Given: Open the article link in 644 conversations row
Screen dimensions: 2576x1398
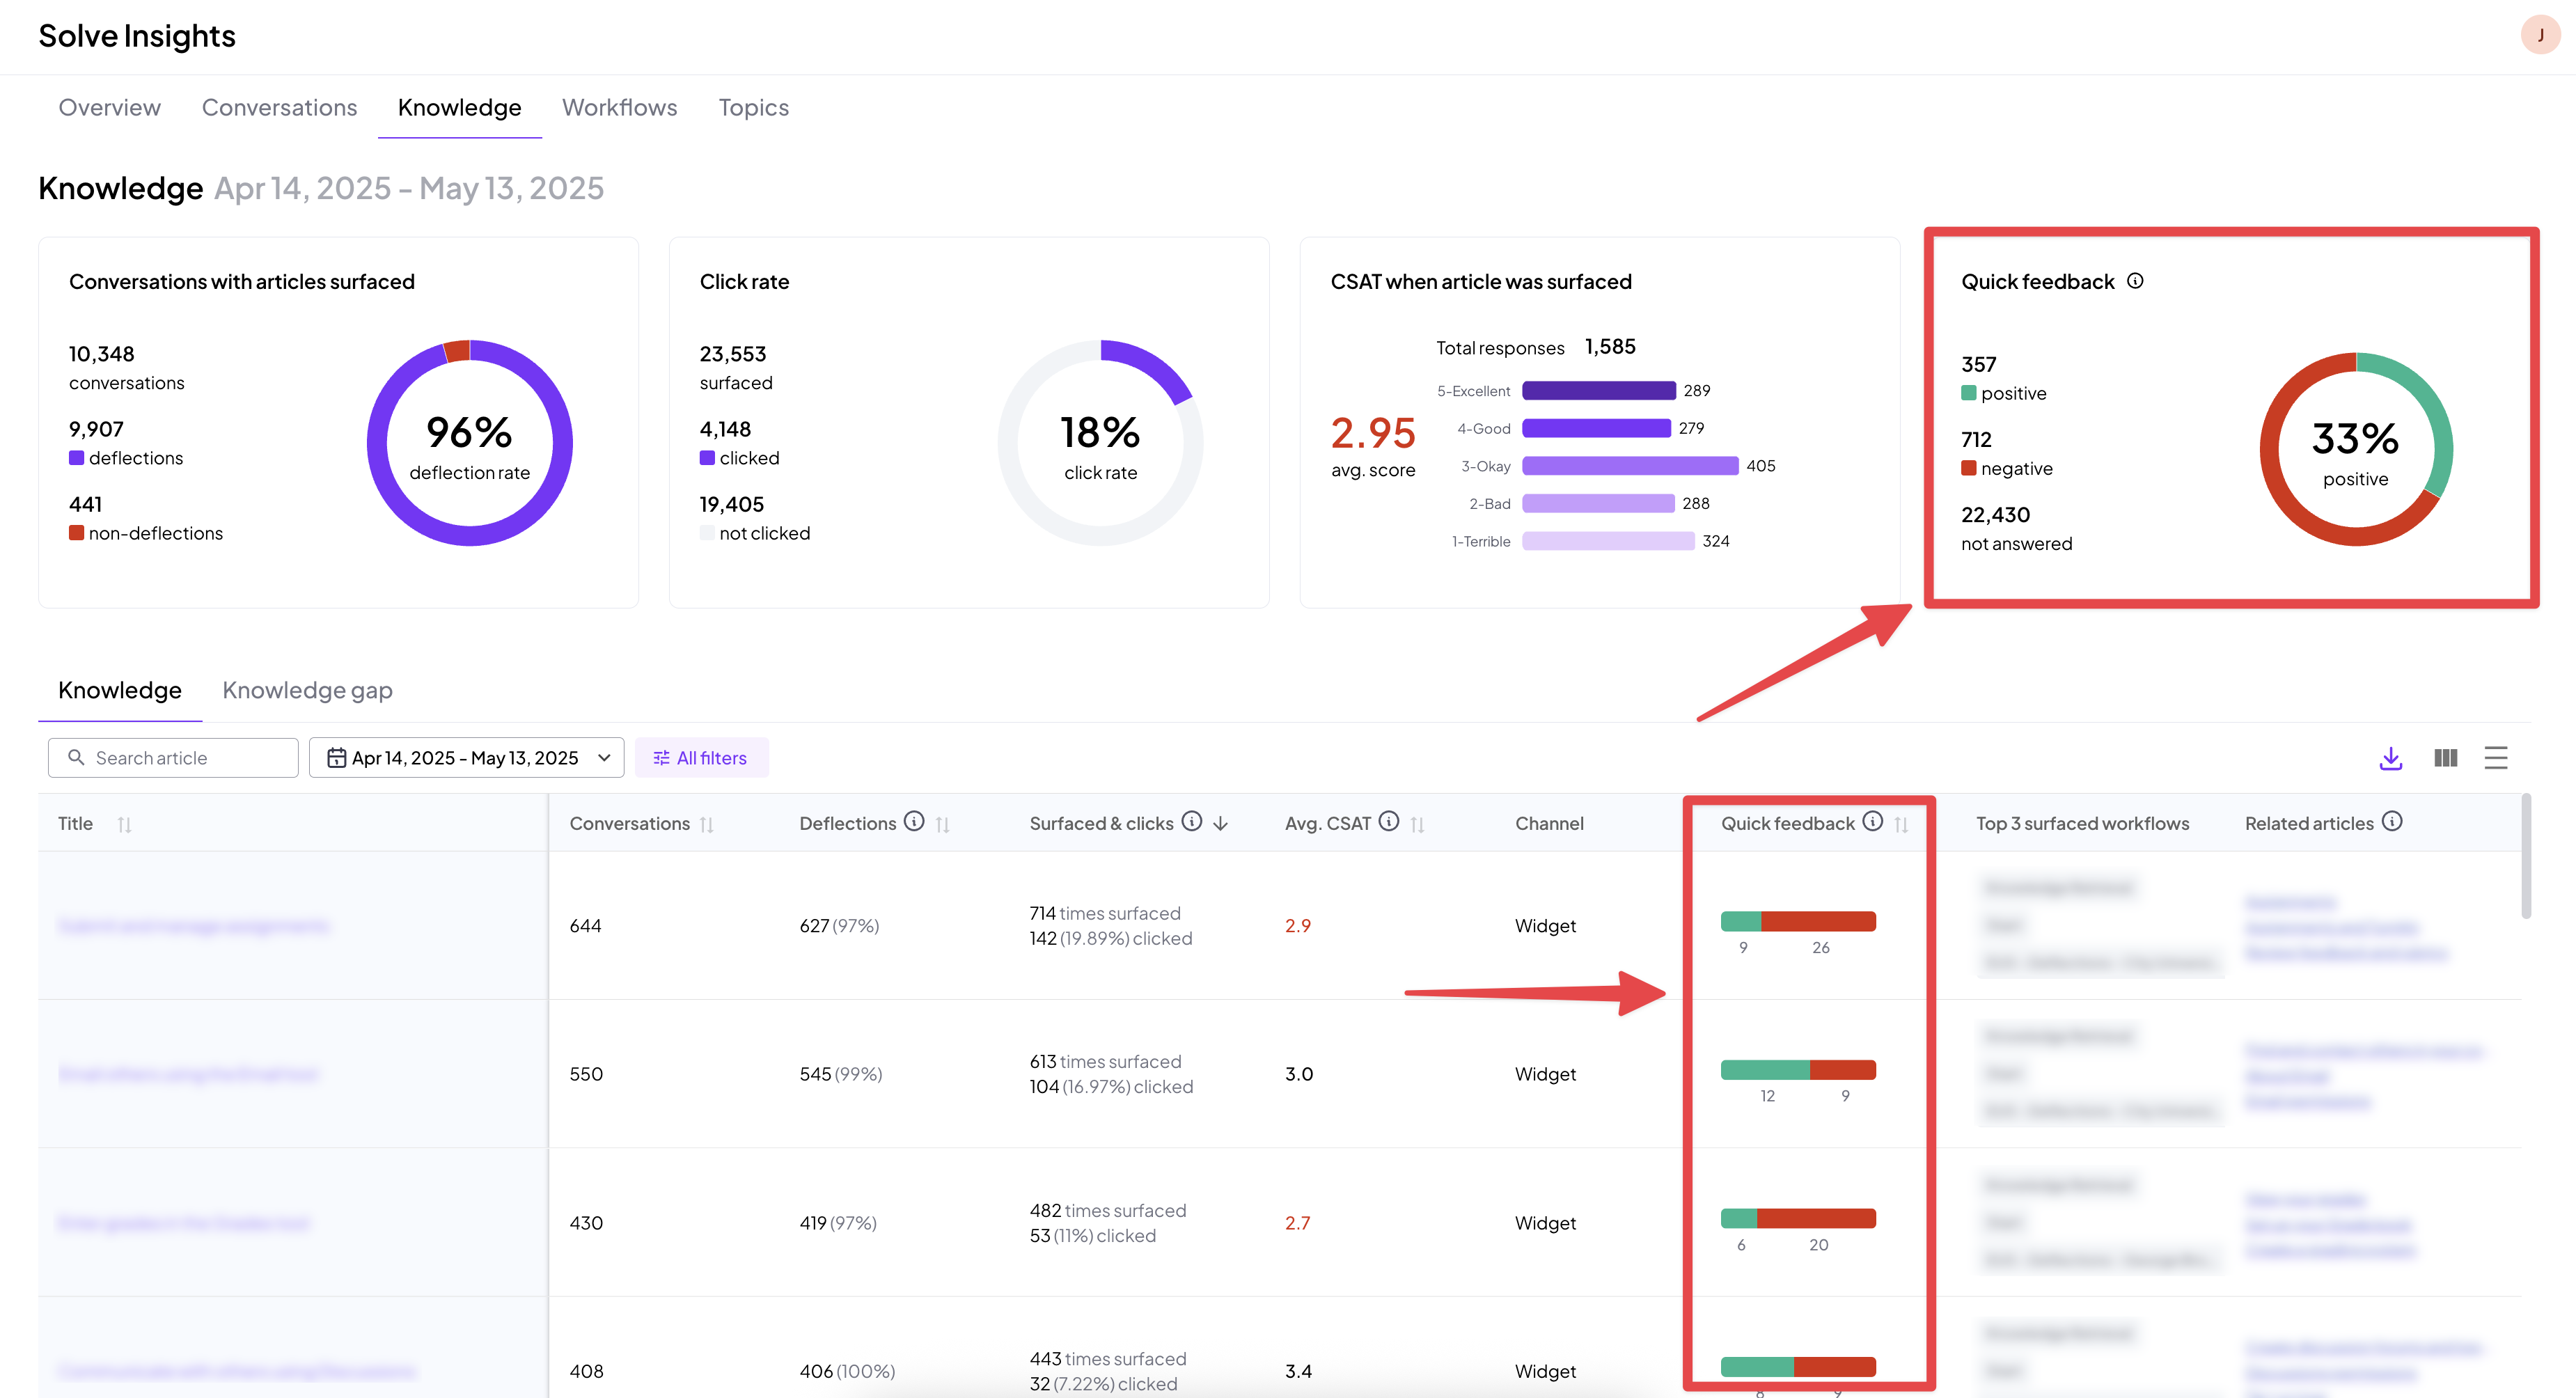Looking at the screenshot, I should coord(193,926).
